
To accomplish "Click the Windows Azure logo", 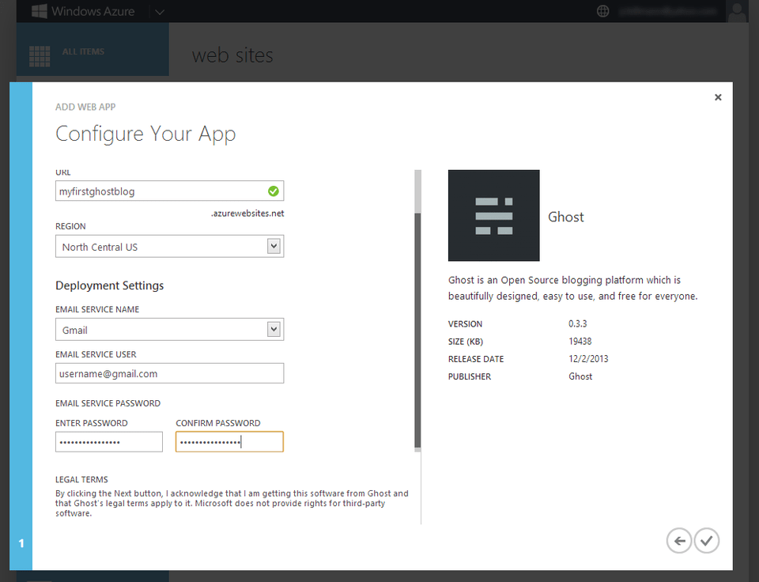I will [83, 11].
